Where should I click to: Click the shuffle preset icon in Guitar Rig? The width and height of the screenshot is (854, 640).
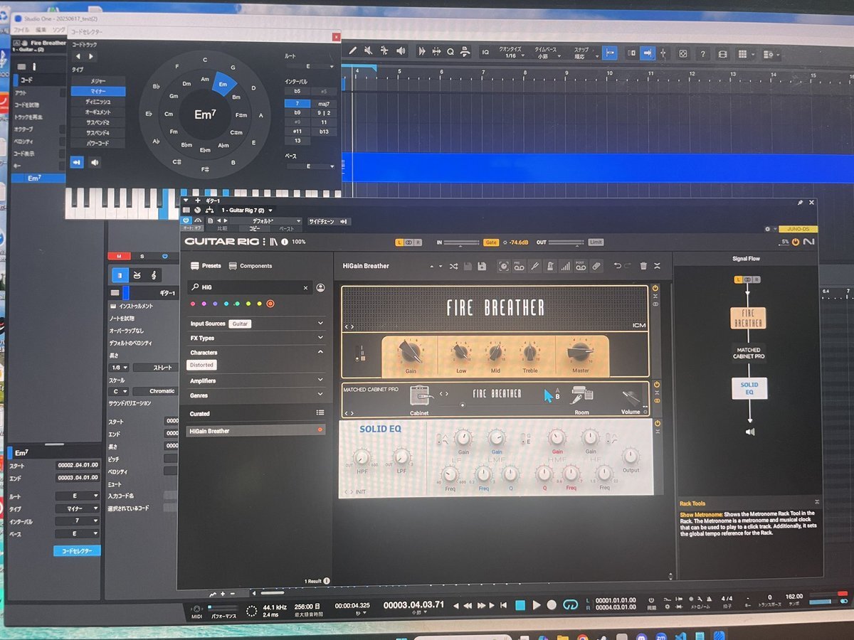[453, 266]
